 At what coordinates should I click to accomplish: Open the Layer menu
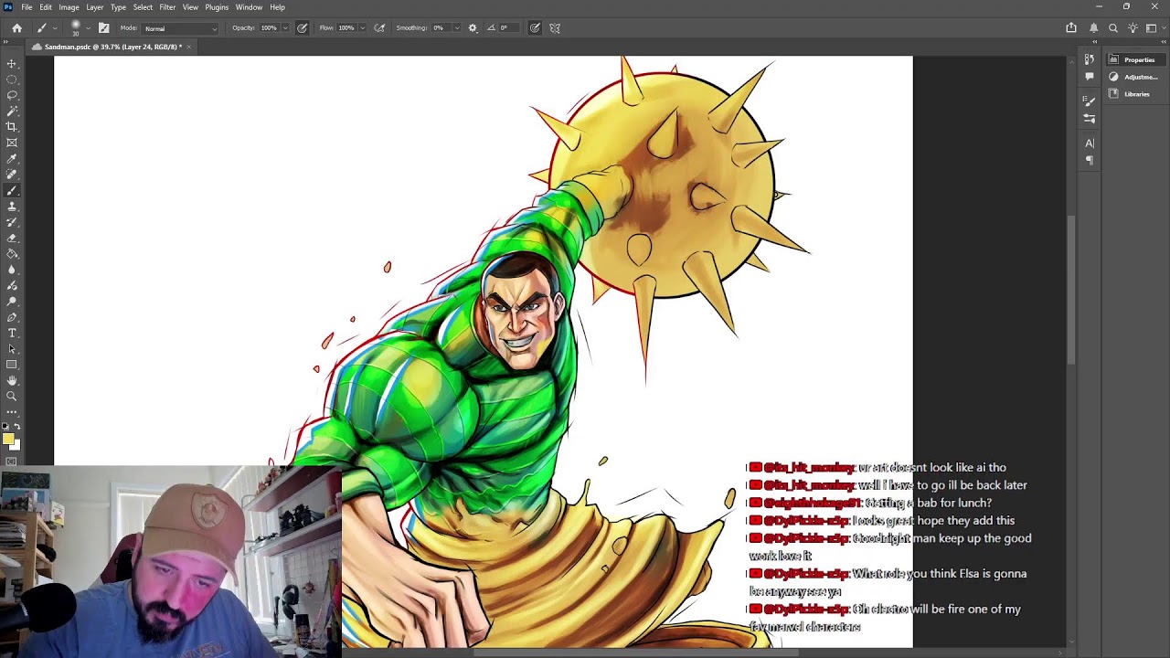click(95, 7)
